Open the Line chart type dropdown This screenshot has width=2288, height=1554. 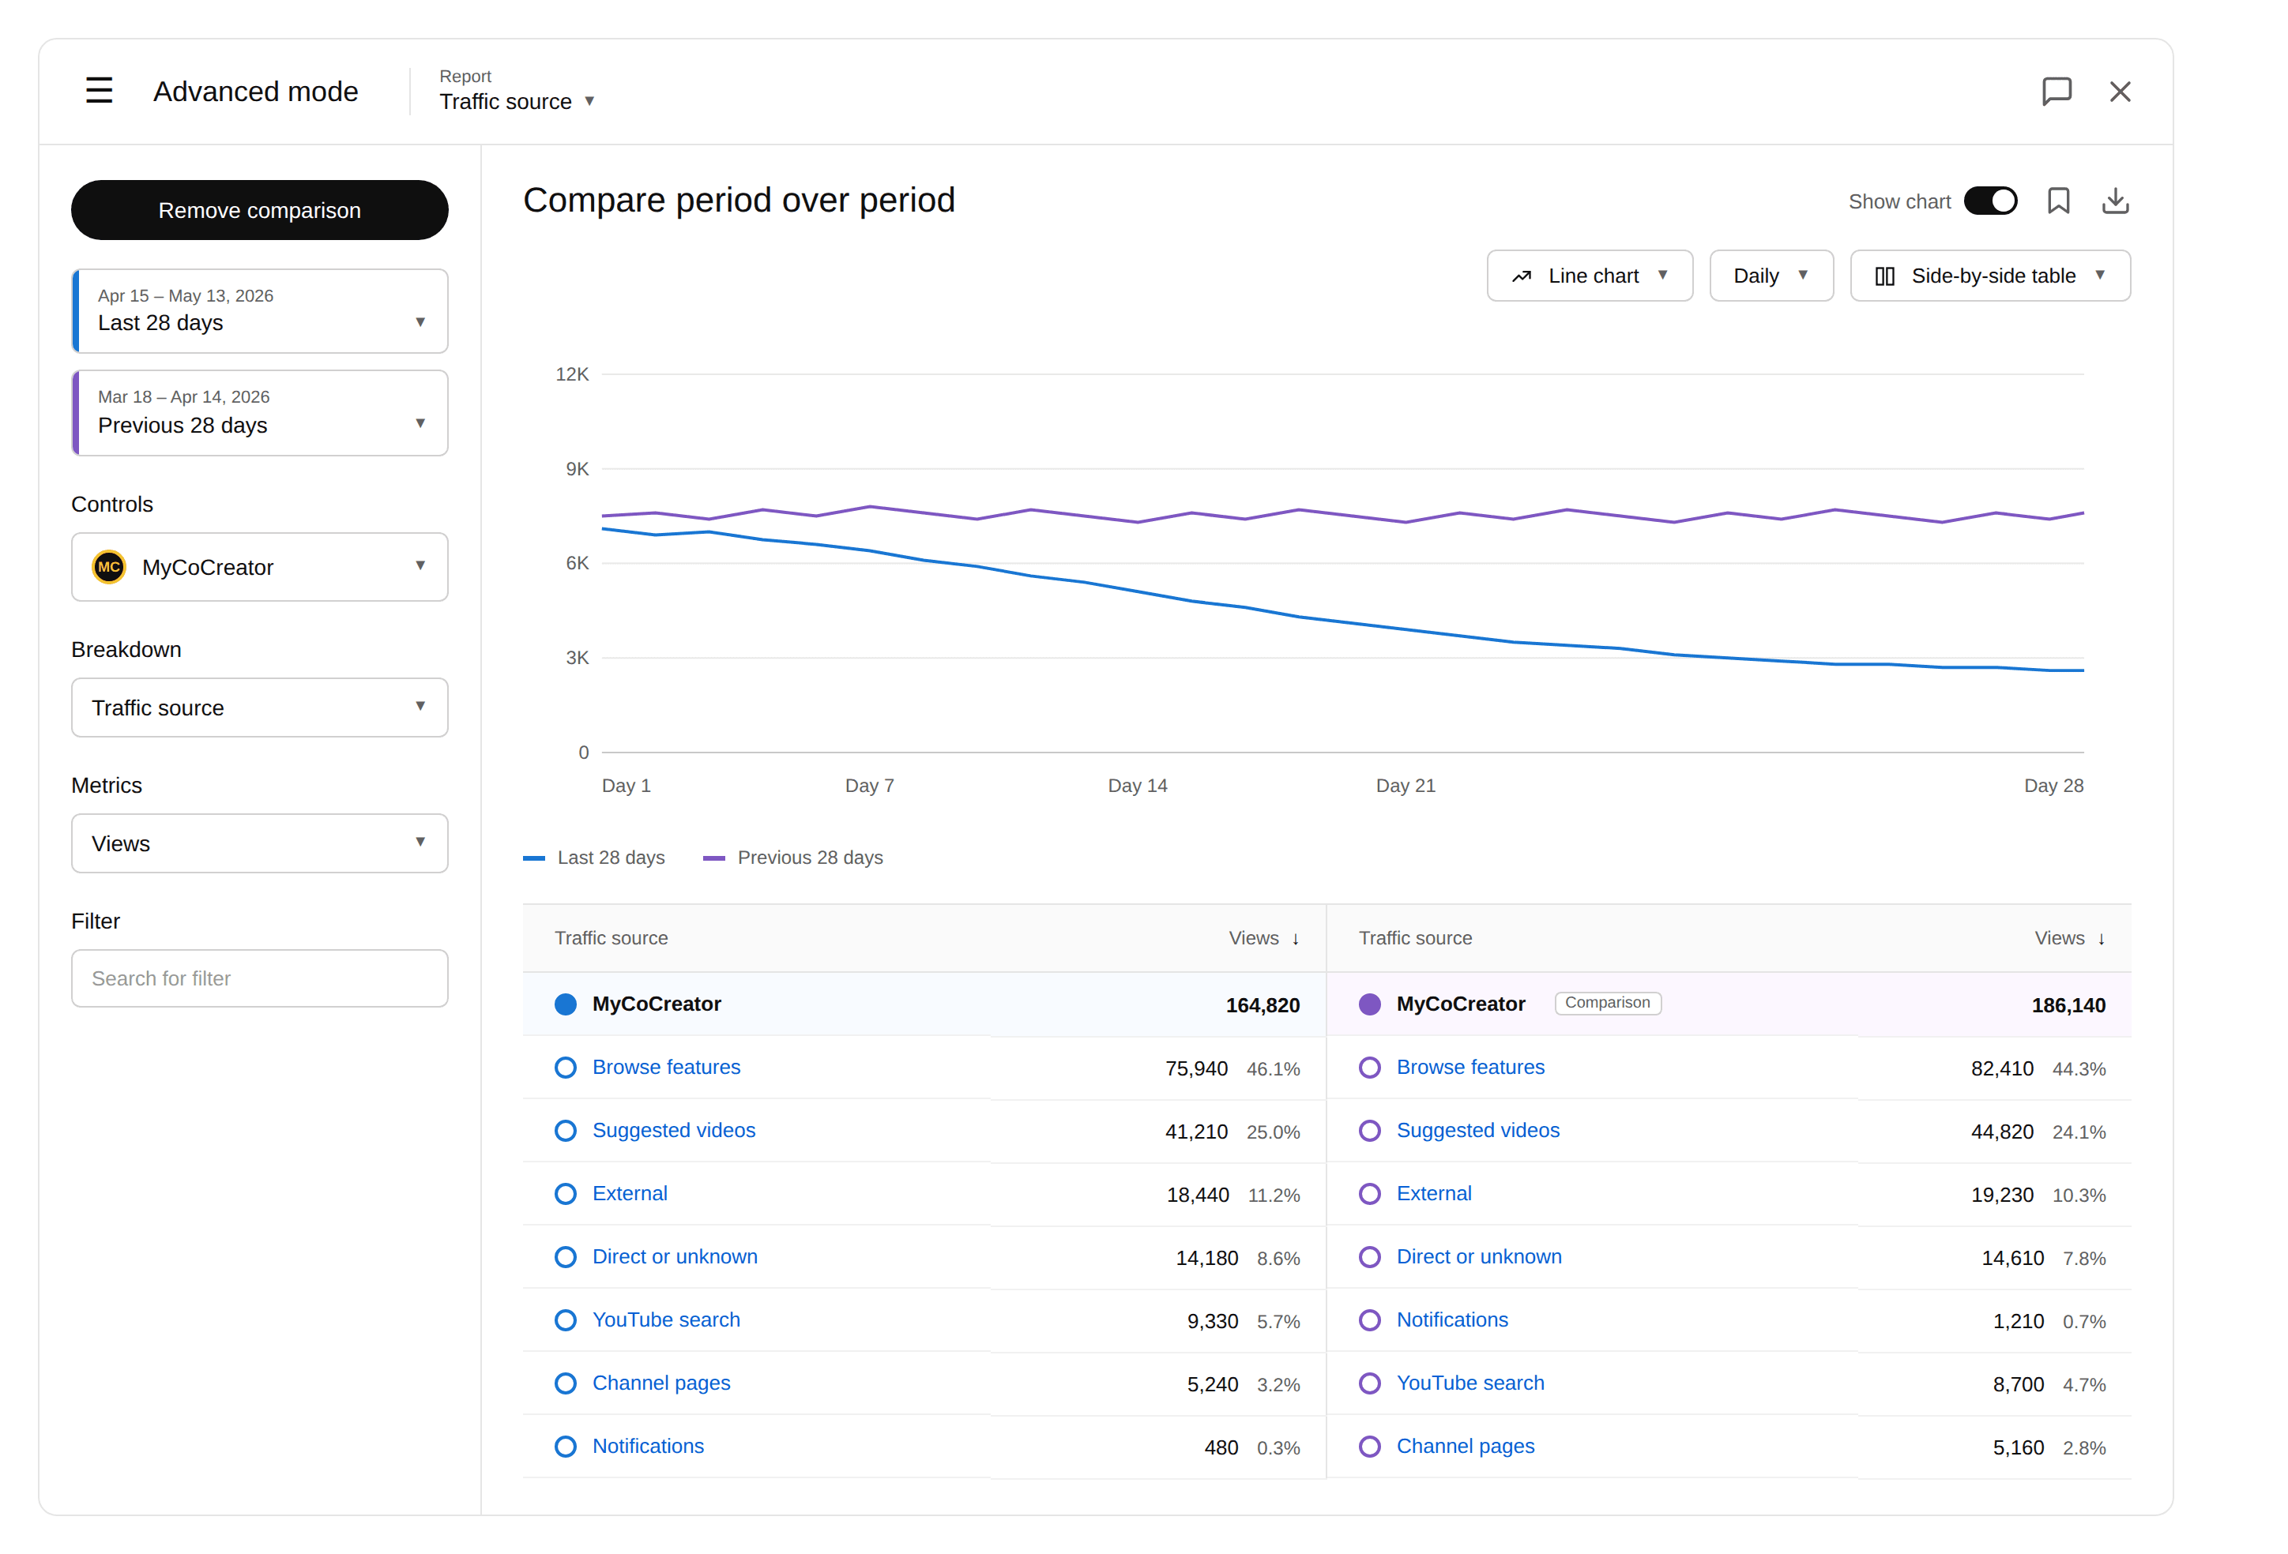point(1589,276)
